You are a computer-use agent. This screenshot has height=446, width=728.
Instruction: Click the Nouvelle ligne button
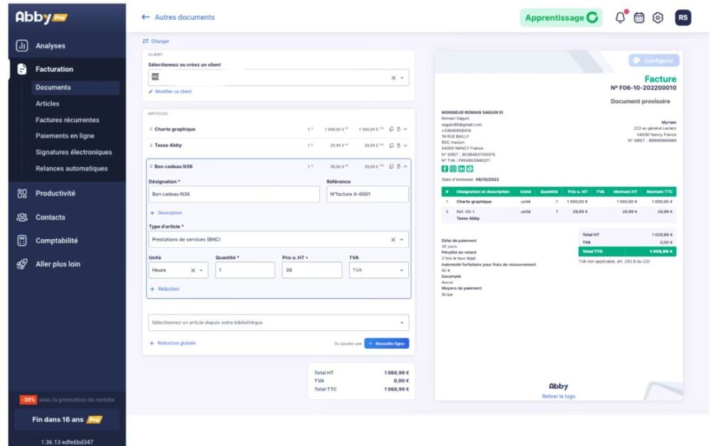pyautogui.click(x=387, y=344)
